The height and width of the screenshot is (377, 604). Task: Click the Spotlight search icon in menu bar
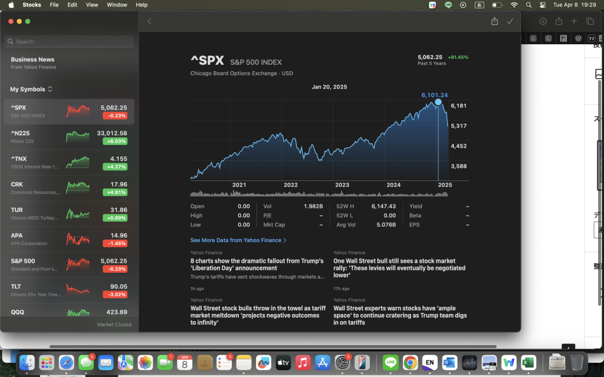point(528,5)
